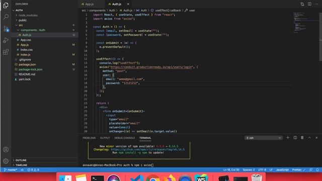Open Finder from the dock
Screen dimensions: 322x181
coord(65,178)
